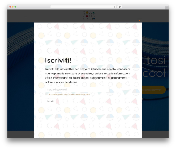Tick the data consent checkbox

[x=46, y=94]
